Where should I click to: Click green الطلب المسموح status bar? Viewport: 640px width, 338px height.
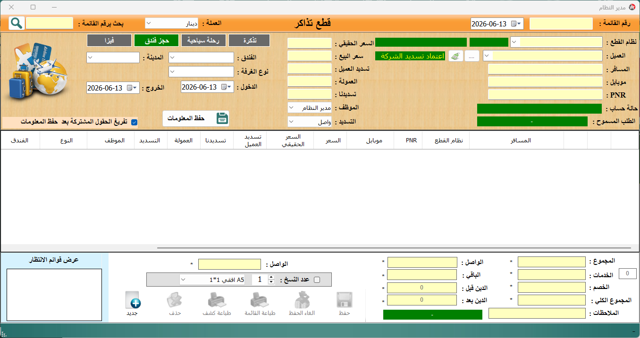coord(532,122)
